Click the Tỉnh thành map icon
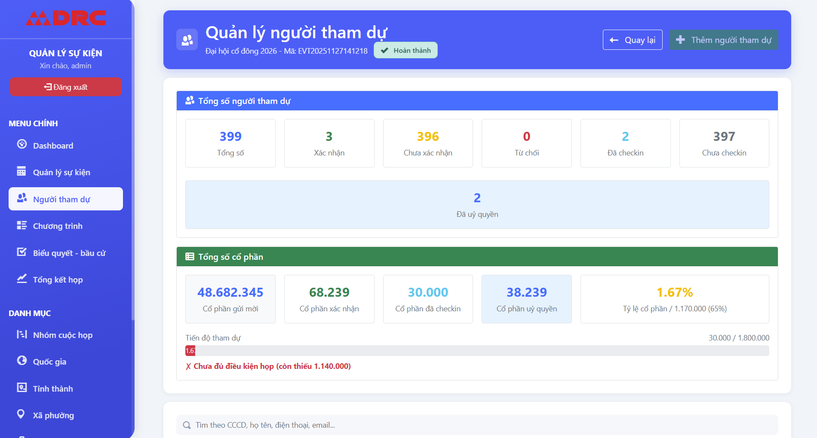The width and height of the screenshot is (817, 438). click(x=21, y=388)
